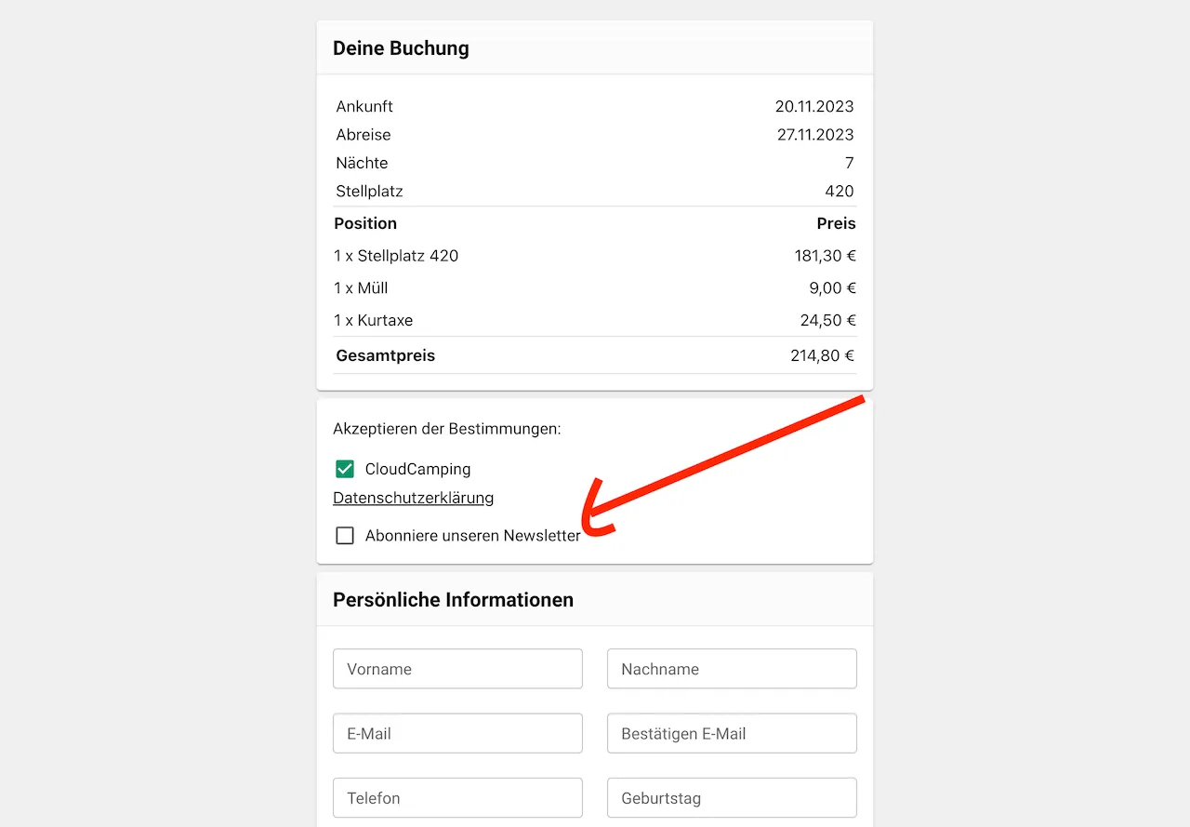Click the Nachname input field
Image resolution: width=1190 pixels, height=827 pixels.
(x=732, y=669)
